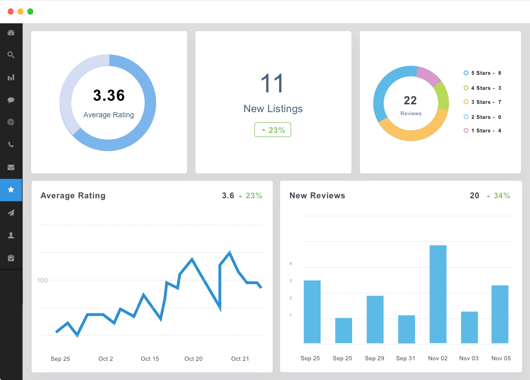
Task: Open the envelope mail icon
Action: pyautogui.click(x=11, y=167)
